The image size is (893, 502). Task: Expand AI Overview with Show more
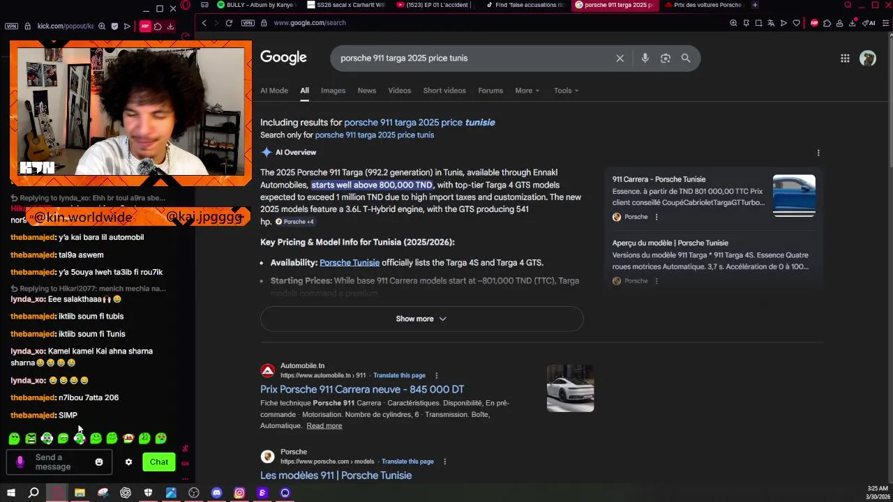tap(421, 319)
